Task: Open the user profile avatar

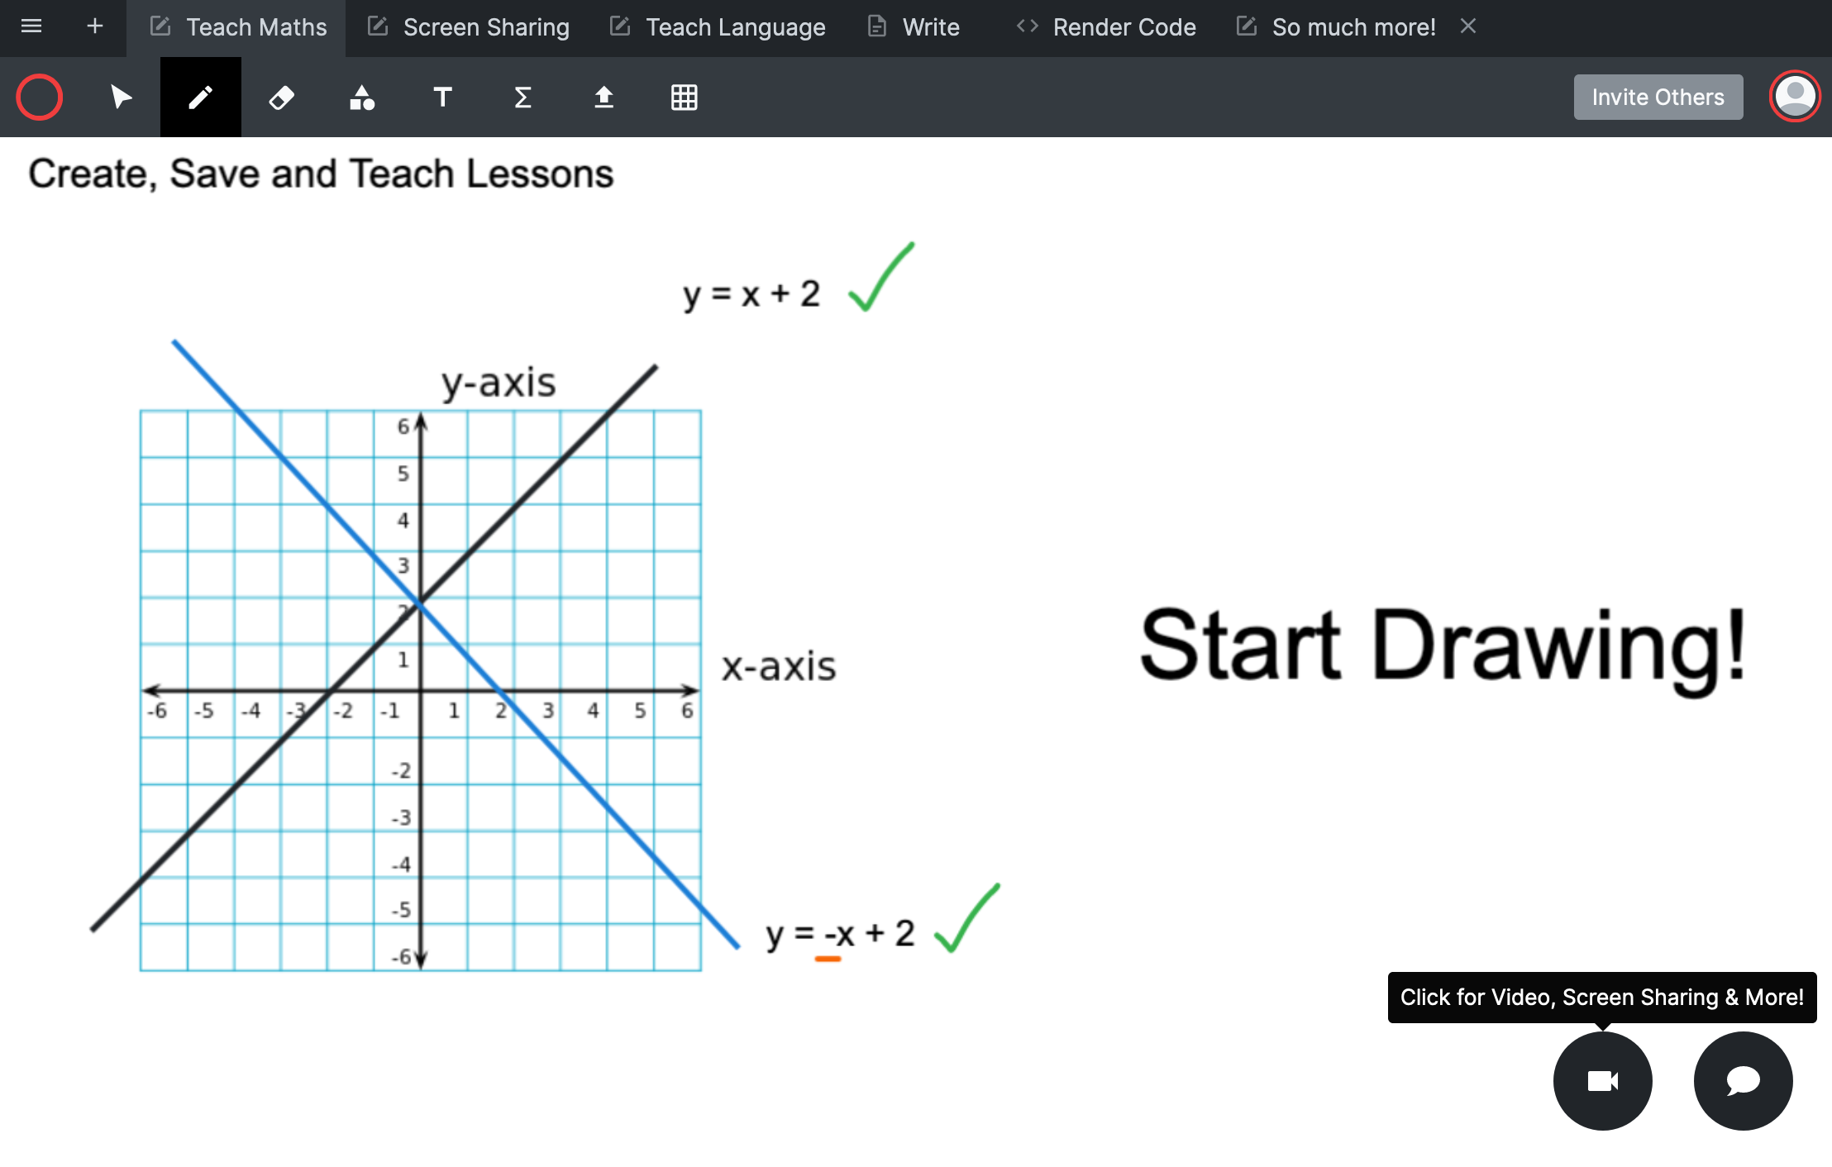Action: pos(1795,97)
